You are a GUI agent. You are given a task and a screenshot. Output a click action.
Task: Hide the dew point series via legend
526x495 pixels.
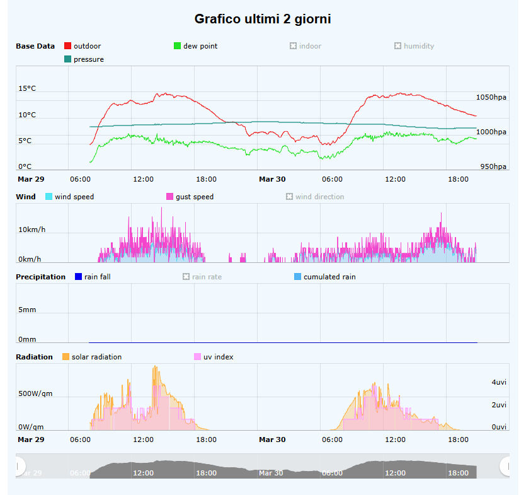click(178, 46)
